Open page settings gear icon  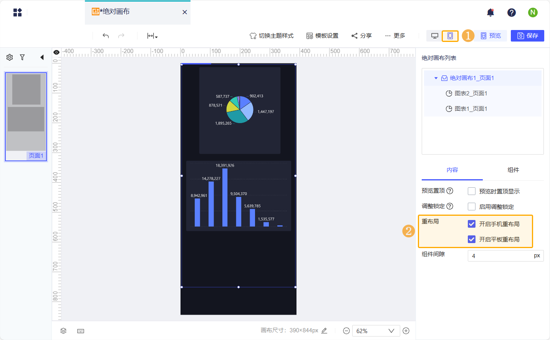click(10, 57)
